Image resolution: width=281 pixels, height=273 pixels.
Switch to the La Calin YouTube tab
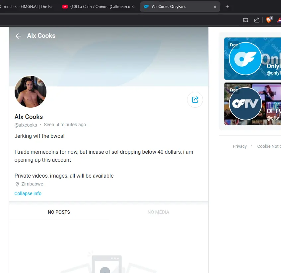pos(99,7)
